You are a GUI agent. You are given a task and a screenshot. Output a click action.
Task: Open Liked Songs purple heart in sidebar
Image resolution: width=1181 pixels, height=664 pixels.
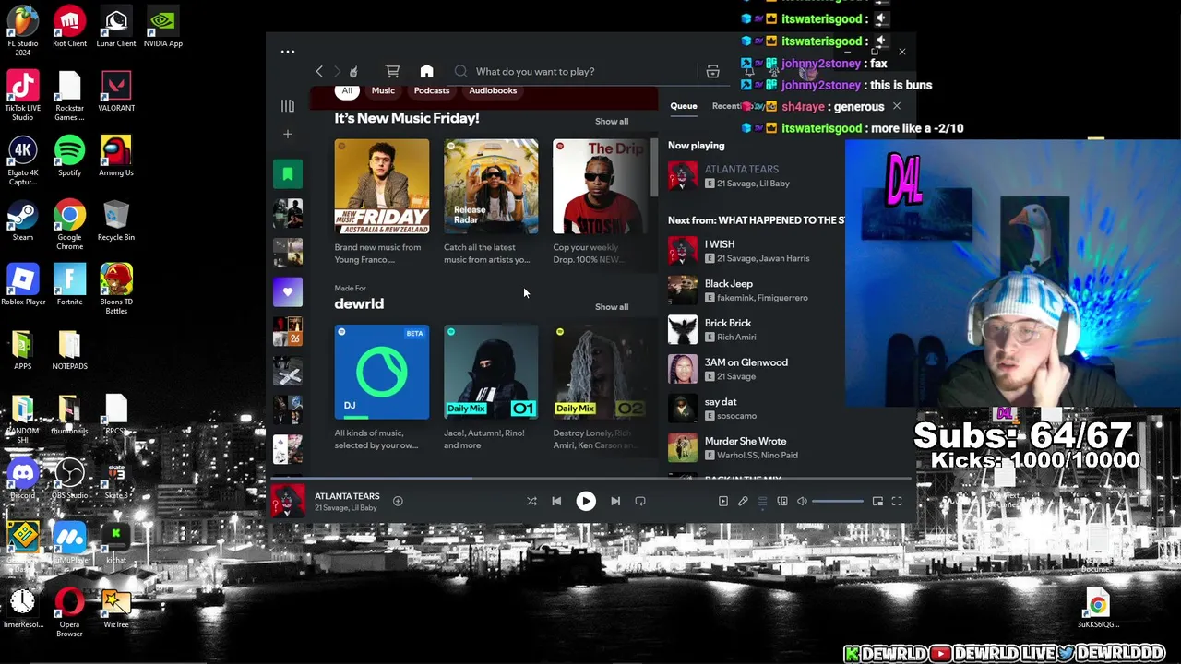(x=288, y=292)
